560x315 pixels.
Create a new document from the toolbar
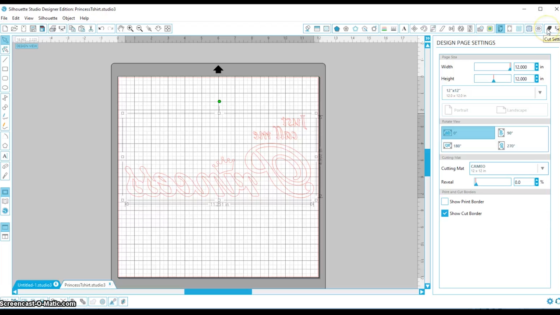click(5, 28)
